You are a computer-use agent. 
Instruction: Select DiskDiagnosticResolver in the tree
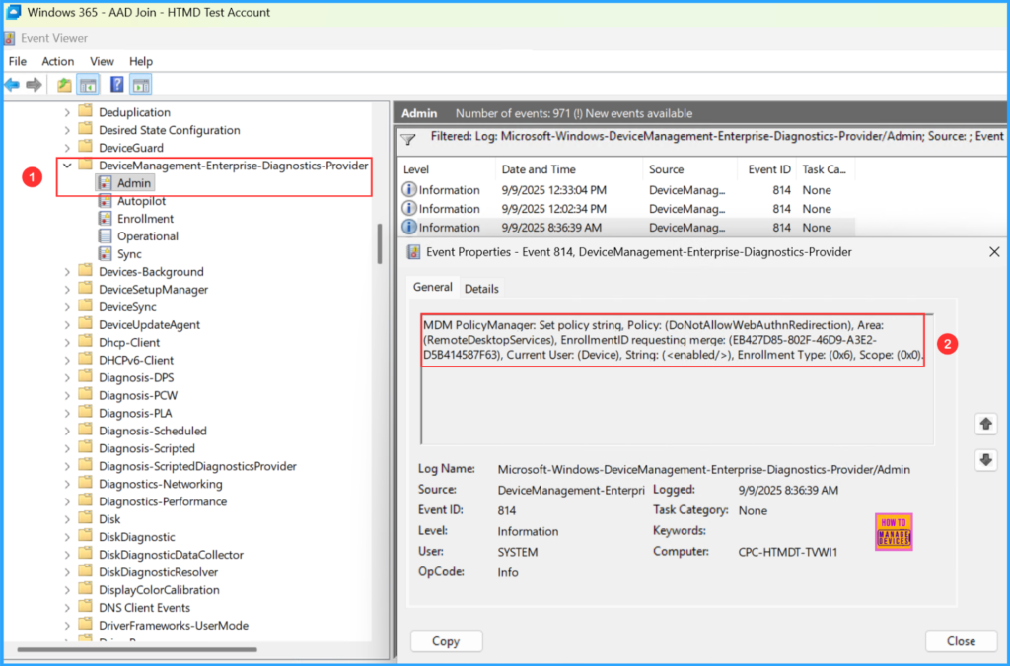point(158,572)
